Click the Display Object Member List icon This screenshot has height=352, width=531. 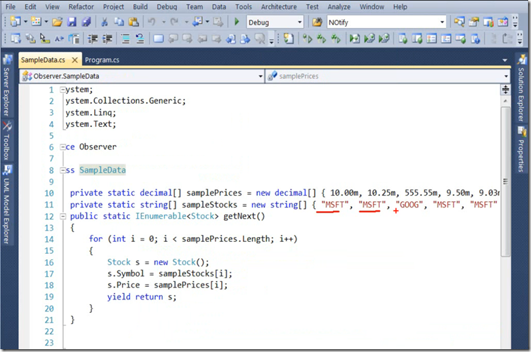coord(15,39)
